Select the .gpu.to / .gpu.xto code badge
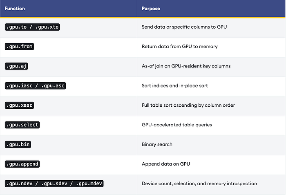 (32, 27)
